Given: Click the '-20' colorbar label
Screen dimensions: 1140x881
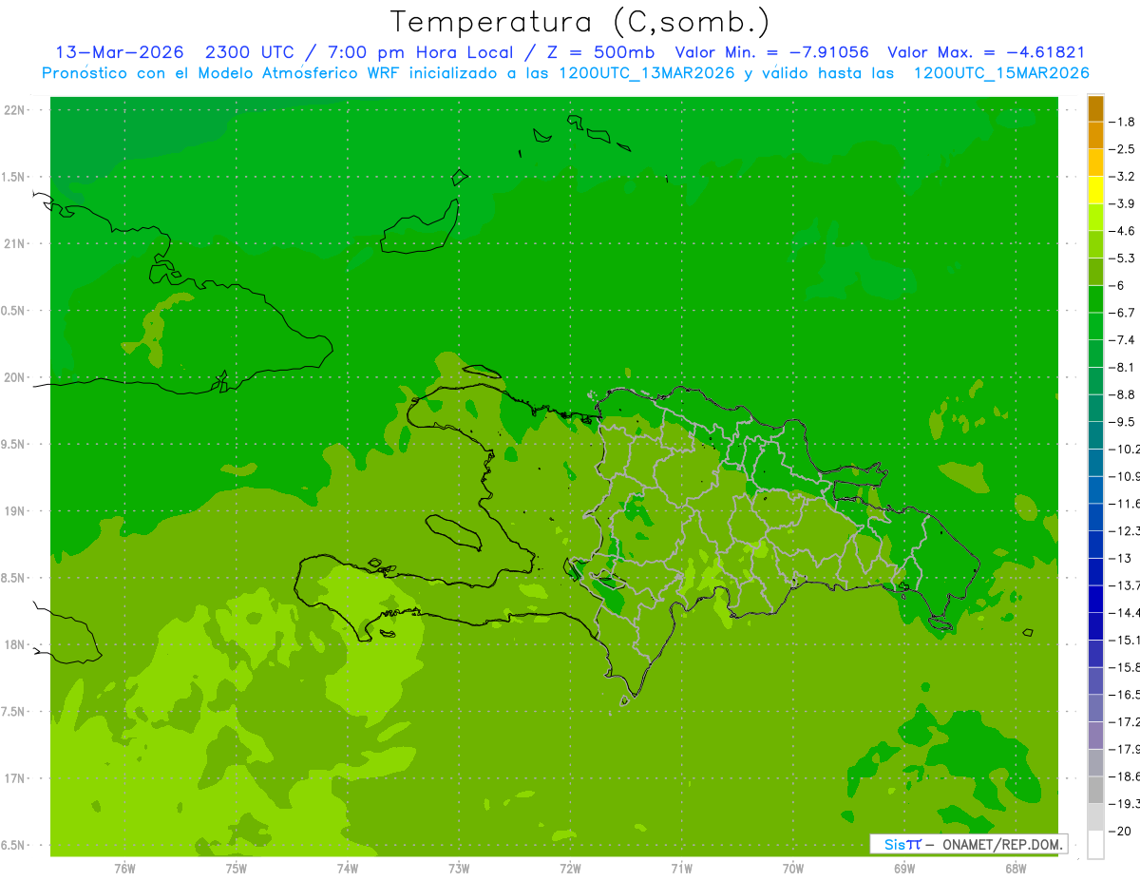Looking at the screenshot, I should (x=1121, y=831).
